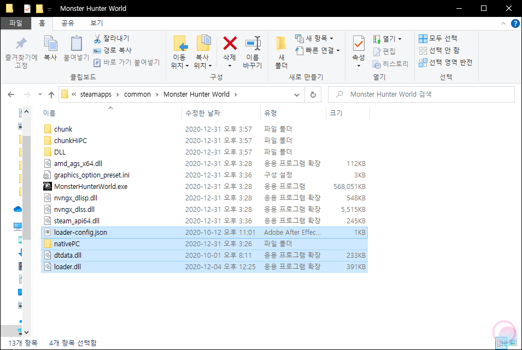Image resolution: width=522 pixels, height=350 pixels.
Task: Open recent locations dropdown arrow
Action: (40, 94)
